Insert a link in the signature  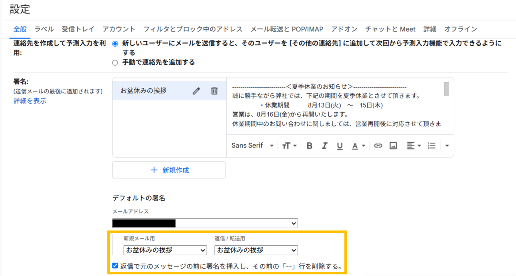click(x=378, y=146)
